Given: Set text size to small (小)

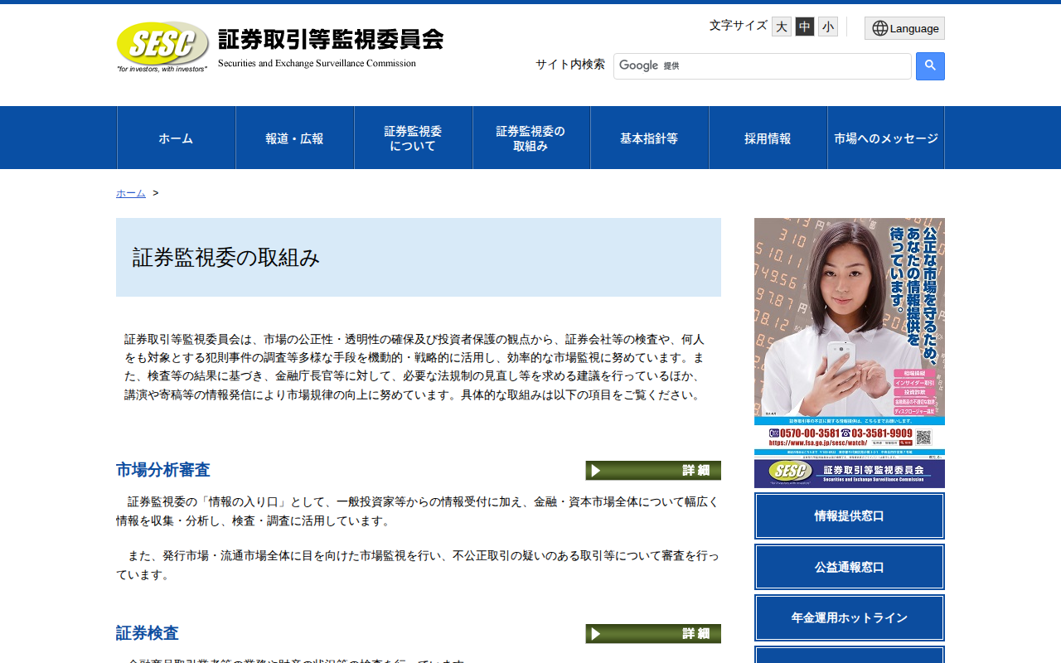Looking at the screenshot, I should 828,27.
